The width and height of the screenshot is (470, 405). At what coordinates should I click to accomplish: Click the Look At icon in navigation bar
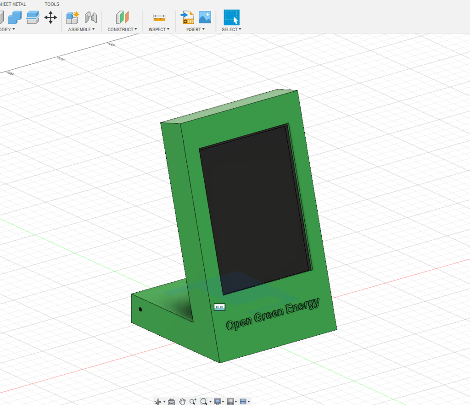click(171, 401)
